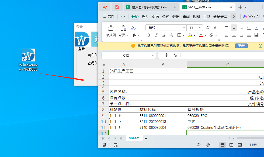Expand the name box C12 dropdown
Screen dimensions: 264x157
152,55
